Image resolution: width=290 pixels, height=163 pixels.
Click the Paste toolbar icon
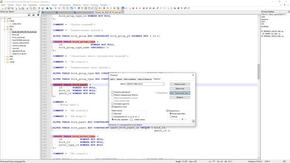34,8
